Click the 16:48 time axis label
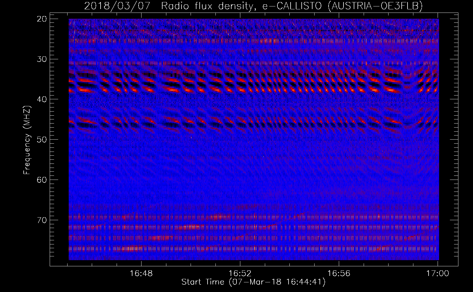Screen dimensions: 473x292 [141, 273]
